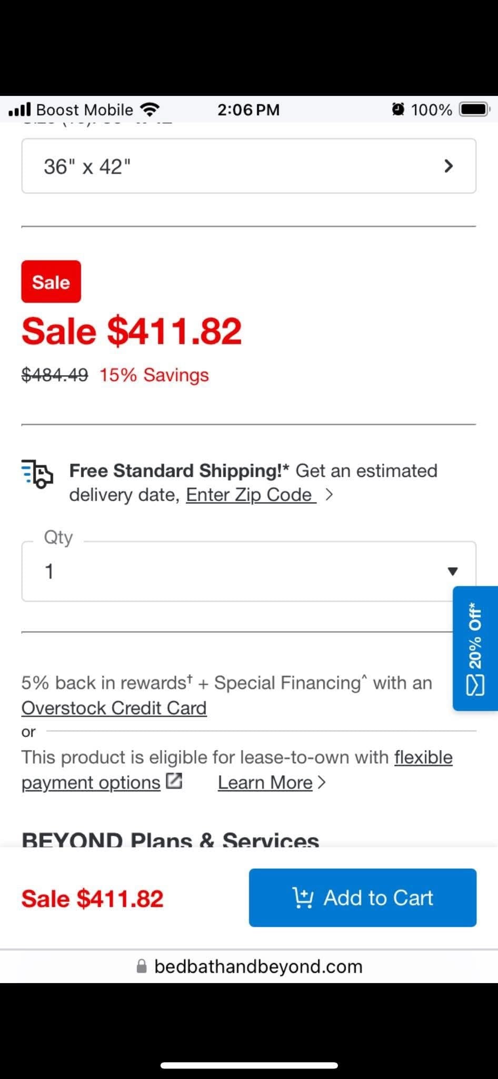Open the 36" x 42" size selector
This screenshot has width=498, height=1079.
[248, 166]
